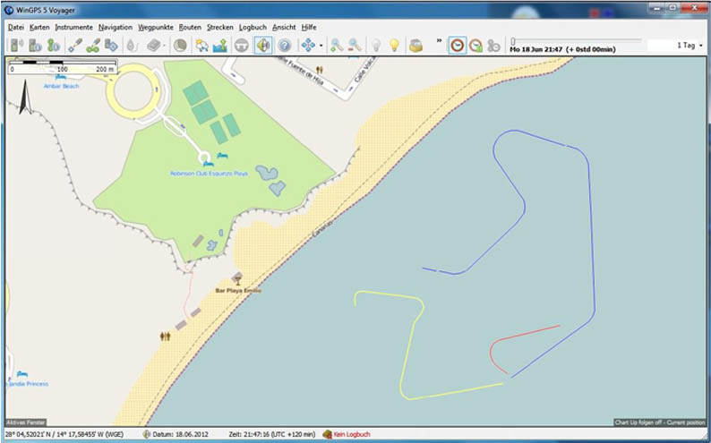Open the '1 Tag' time range dropdown
This screenshot has height=443, width=711.
(x=690, y=45)
